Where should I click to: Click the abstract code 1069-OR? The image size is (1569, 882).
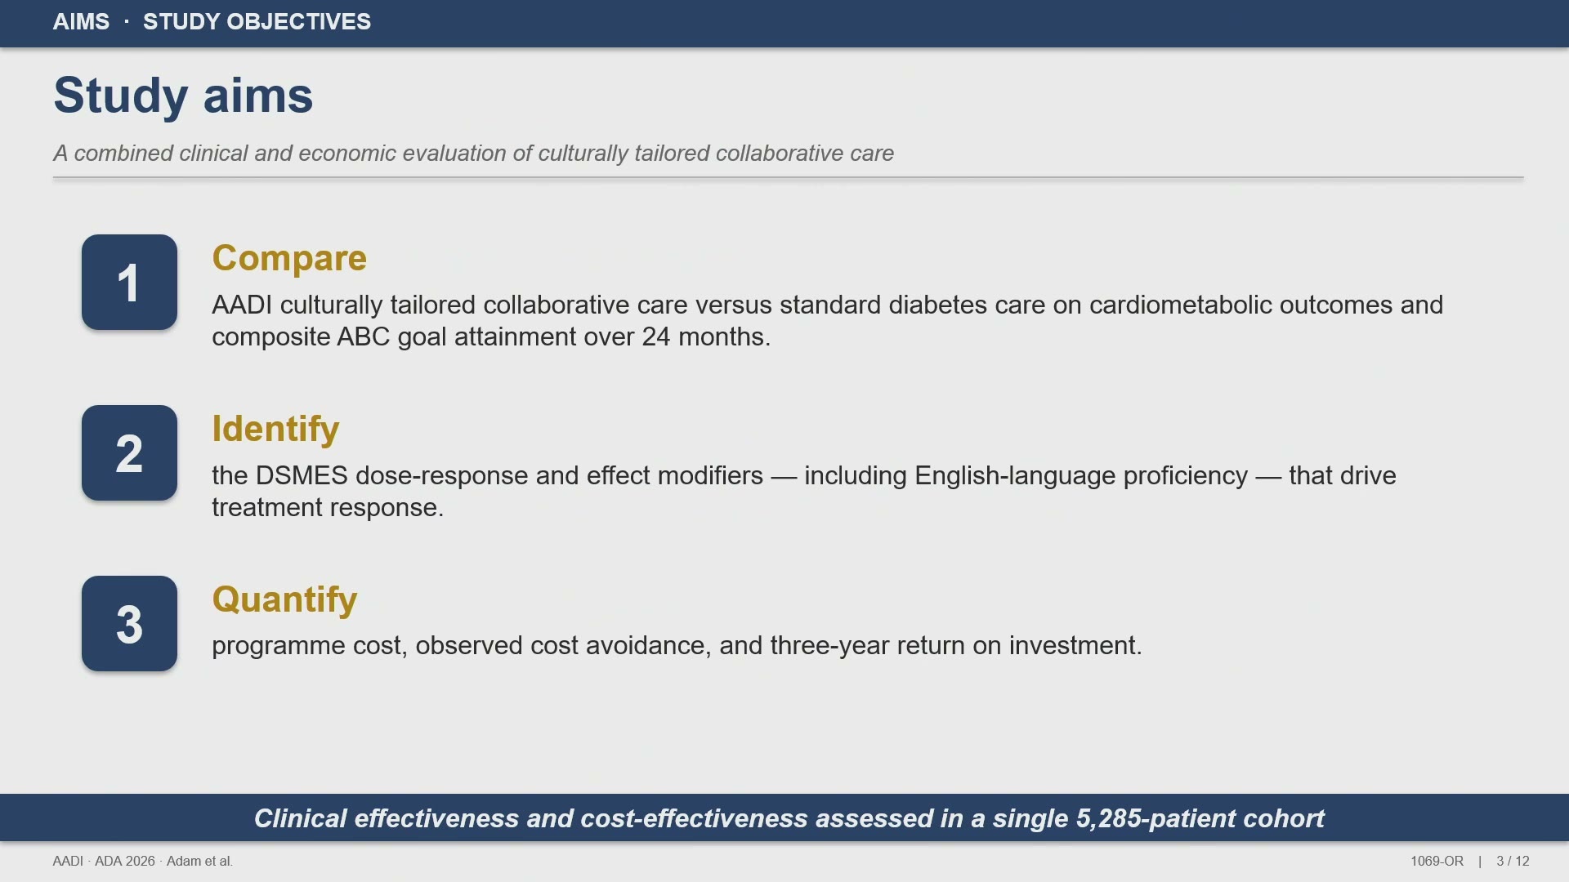coord(1437,862)
